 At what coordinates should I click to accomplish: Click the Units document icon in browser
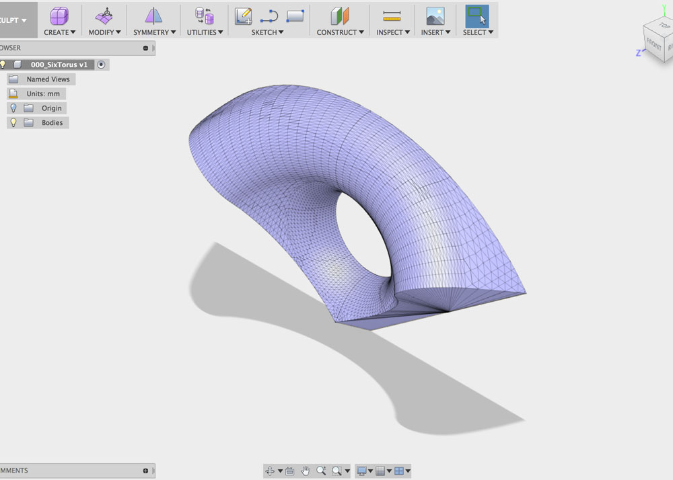point(13,93)
